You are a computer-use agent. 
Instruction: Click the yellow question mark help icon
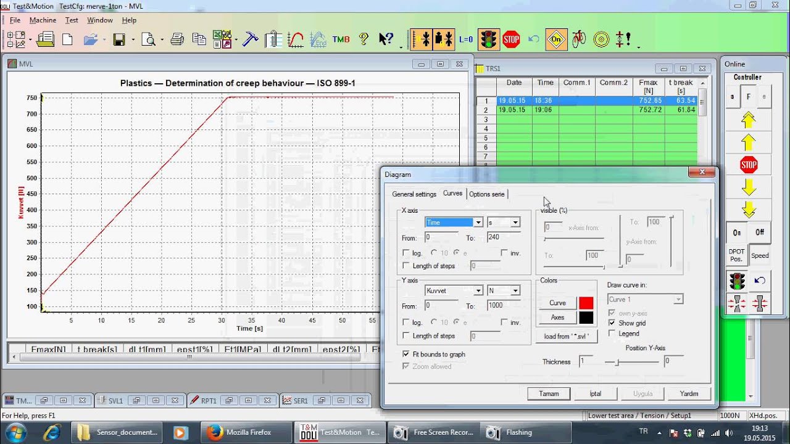point(364,39)
